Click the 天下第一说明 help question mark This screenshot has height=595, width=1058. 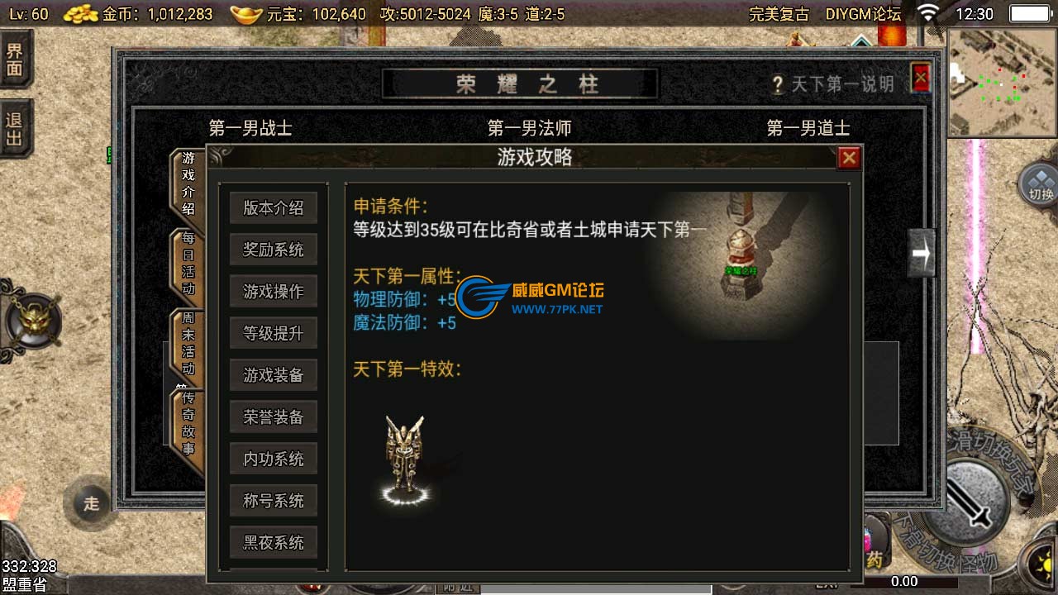(x=777, y=84)
